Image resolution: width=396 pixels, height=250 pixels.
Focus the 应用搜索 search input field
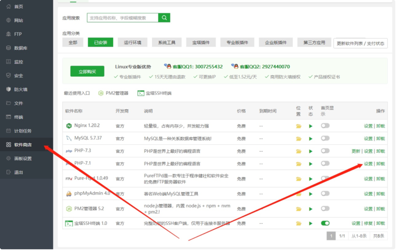(x=123, y=18)
